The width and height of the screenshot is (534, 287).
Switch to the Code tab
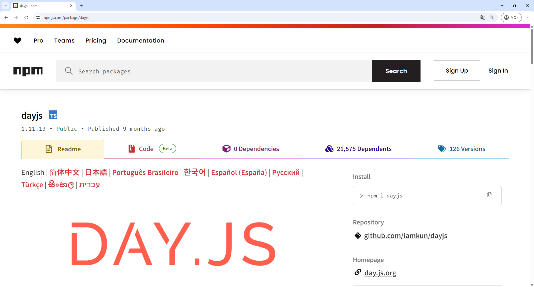[x=146, y=149]
